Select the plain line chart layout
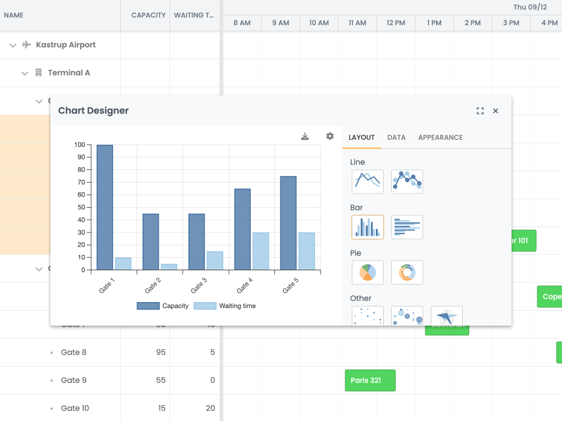The width and height of the screenshot is (562, 421). (367, 181)
